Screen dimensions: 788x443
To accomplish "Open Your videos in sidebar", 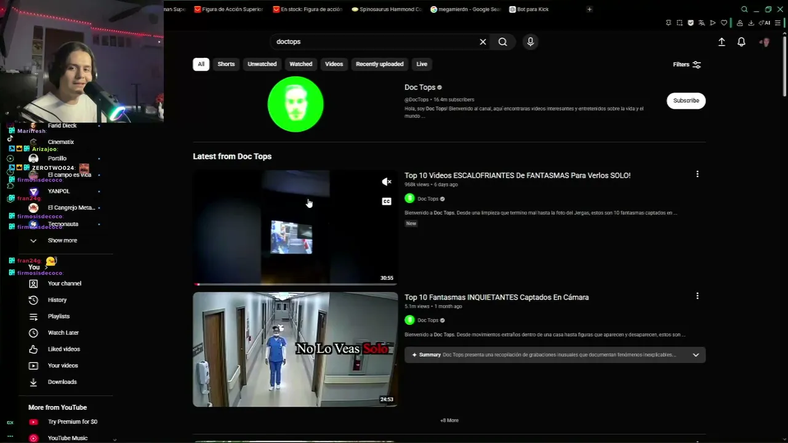I will (63, 365).
